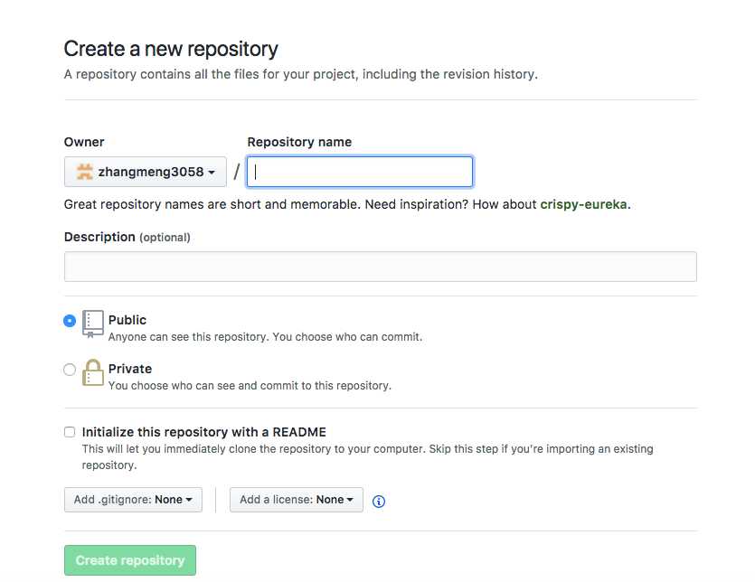Click the owner avatar identicon
The image size is (755, 582).
[x=85, y=172]
